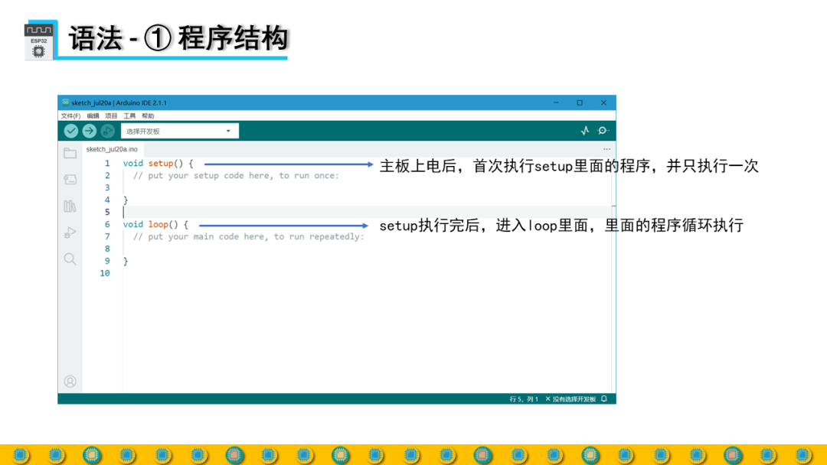The image size is (827, 465).
Task: Open the Library Manager sidebar icon
Action: coord(70,206)
